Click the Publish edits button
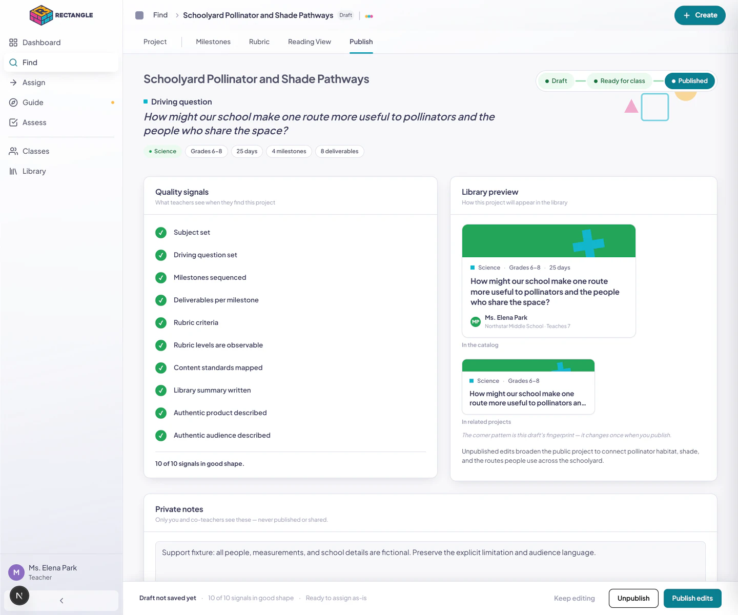Image resolution: width=738 pixels, height=615 pixels. point(692,598)
